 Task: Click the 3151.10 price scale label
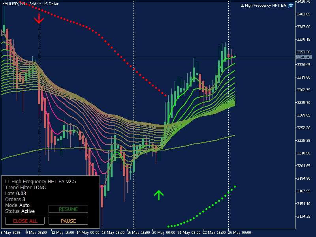point(304,203)
